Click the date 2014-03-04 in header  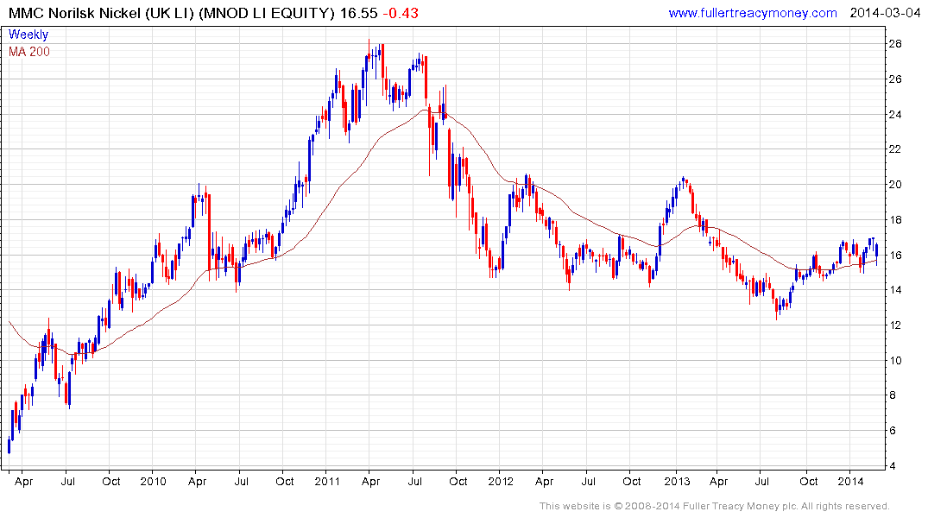[x=886, y=13]
